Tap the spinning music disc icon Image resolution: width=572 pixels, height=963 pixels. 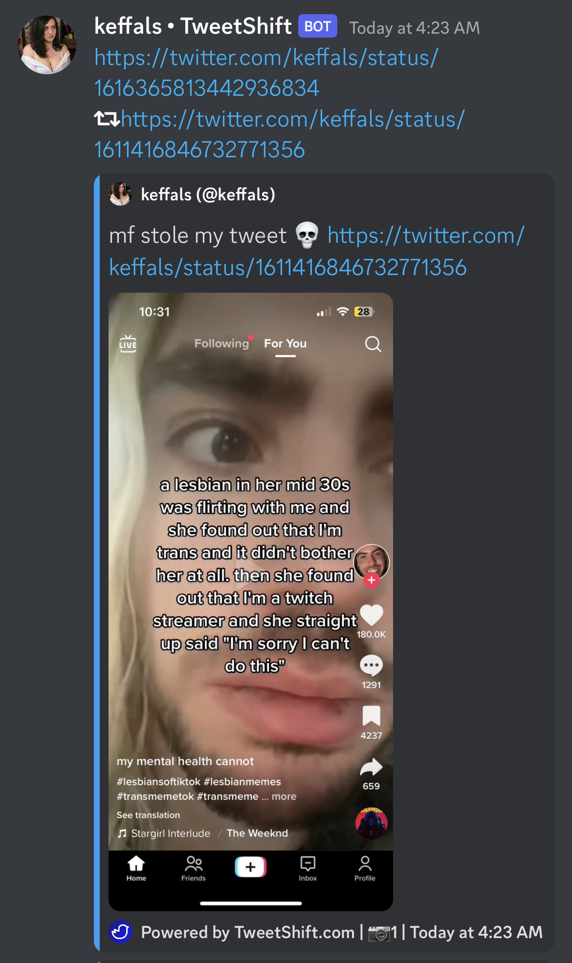pos(372,823)
